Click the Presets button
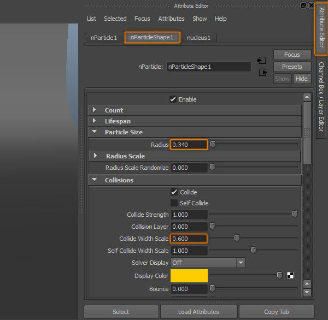This screenshot has width=328, height=320. click(x=292, y=67)
